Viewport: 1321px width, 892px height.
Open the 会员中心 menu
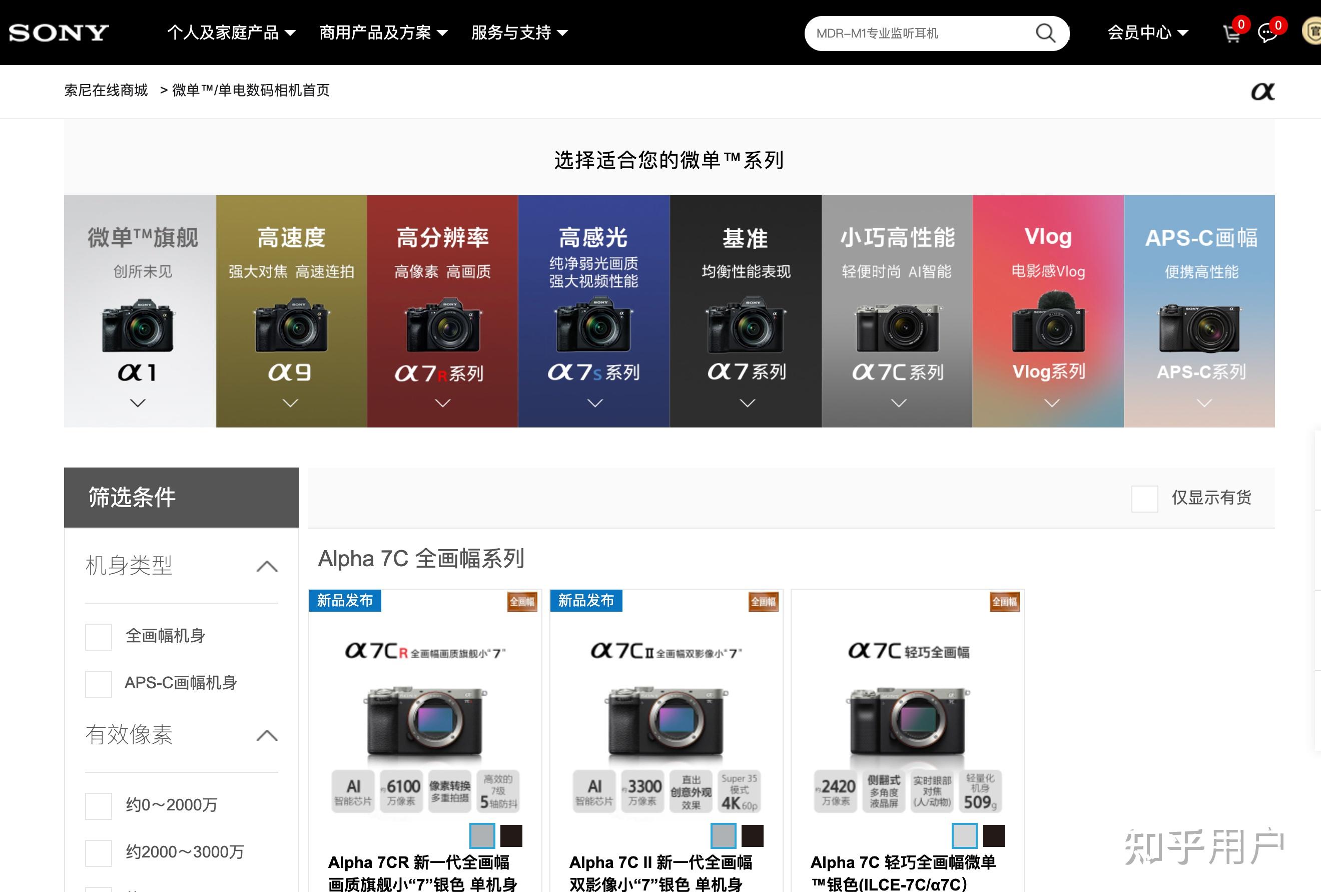tap(1148, 33)
